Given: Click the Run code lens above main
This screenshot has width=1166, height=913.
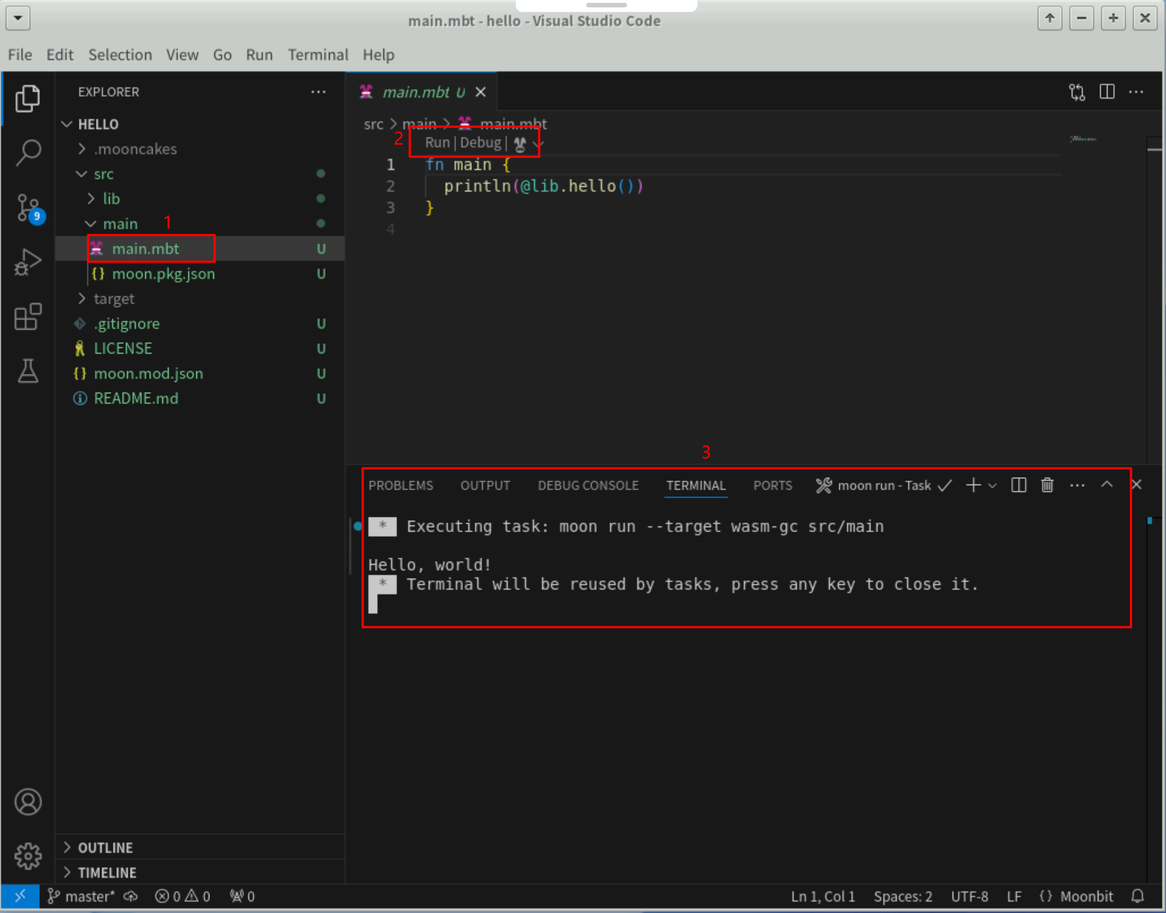Looking at the screenshot, I should tap(437, 143).
